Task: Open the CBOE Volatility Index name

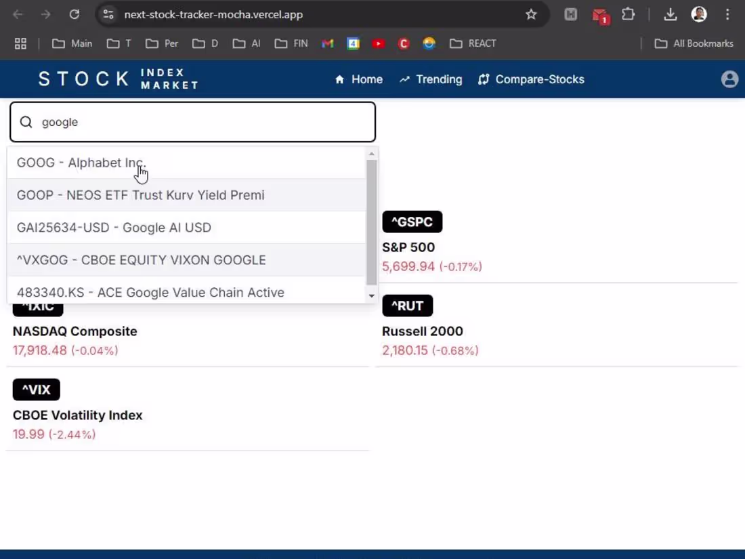Action: coord(77,415)
